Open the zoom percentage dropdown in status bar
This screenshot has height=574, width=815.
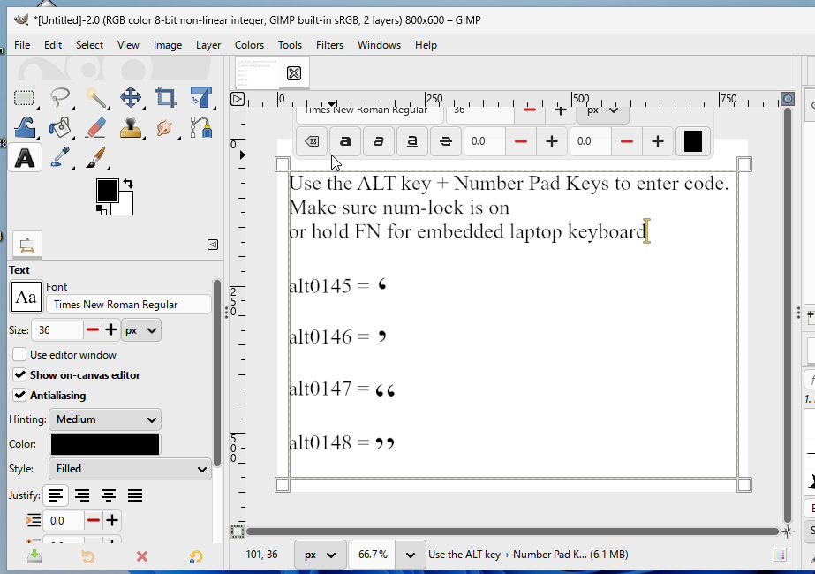tap(410, 555)
